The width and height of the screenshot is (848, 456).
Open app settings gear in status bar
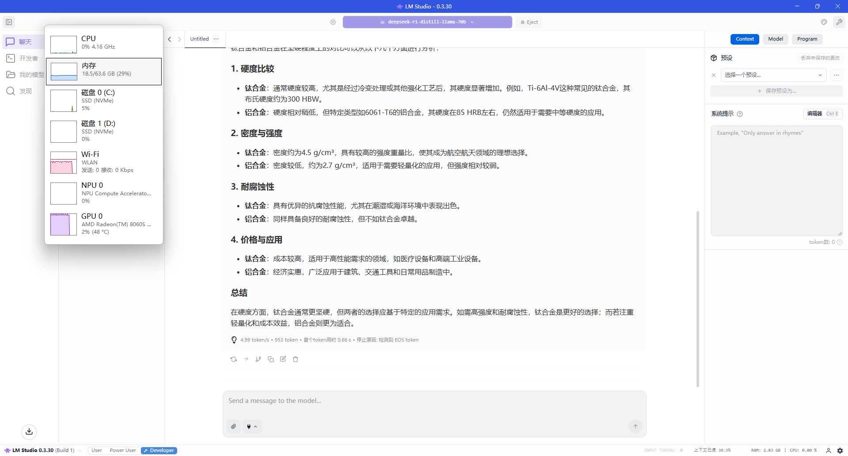840,450
